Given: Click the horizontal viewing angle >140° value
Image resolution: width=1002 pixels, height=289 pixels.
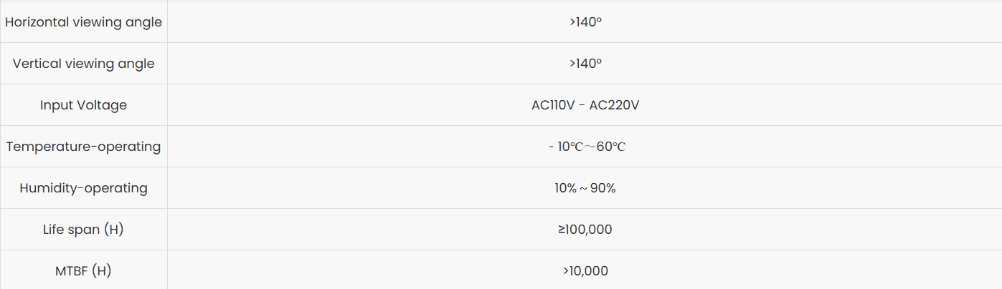Looking at the screenshot, I should (585, 22).
